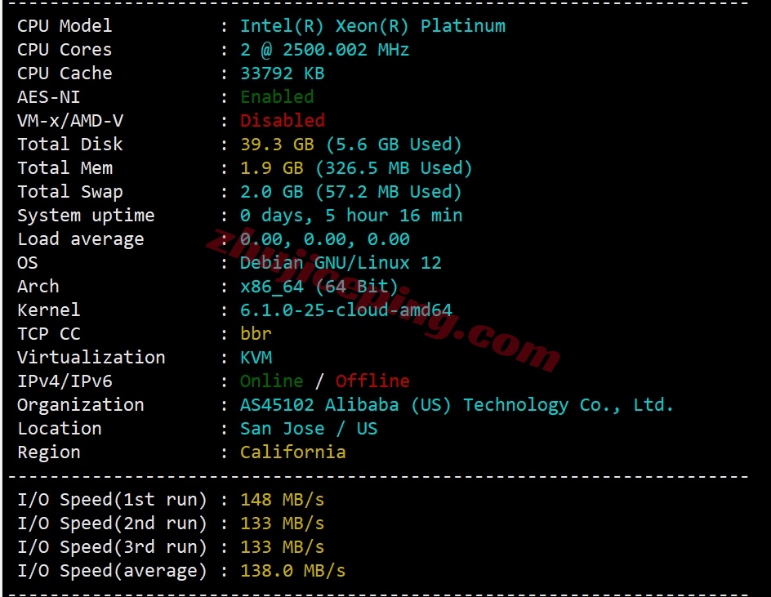The height and width of the screenshot is (597, 771).
Task: Select the '0.00, 0.00, 0.00' load values
Action: (x=324, y=239)
